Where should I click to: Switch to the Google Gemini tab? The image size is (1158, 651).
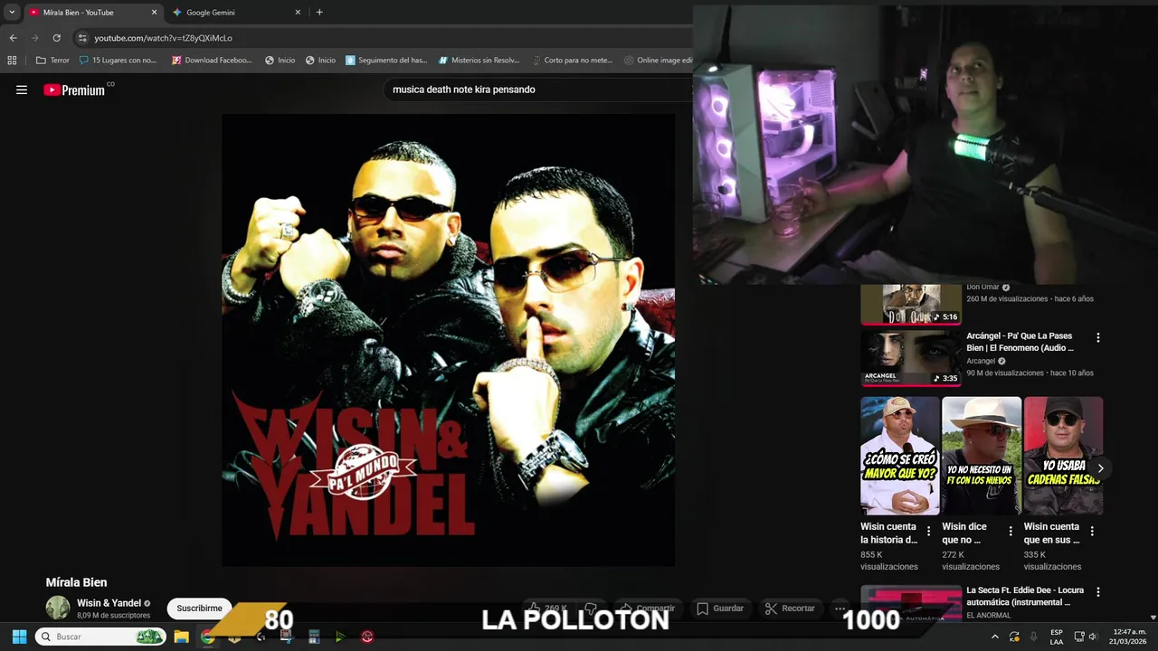(237, 13)
